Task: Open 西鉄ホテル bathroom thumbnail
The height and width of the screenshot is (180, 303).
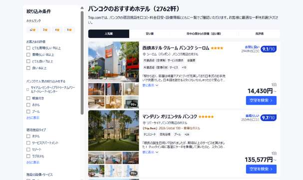Action: (x=131, y=89)
